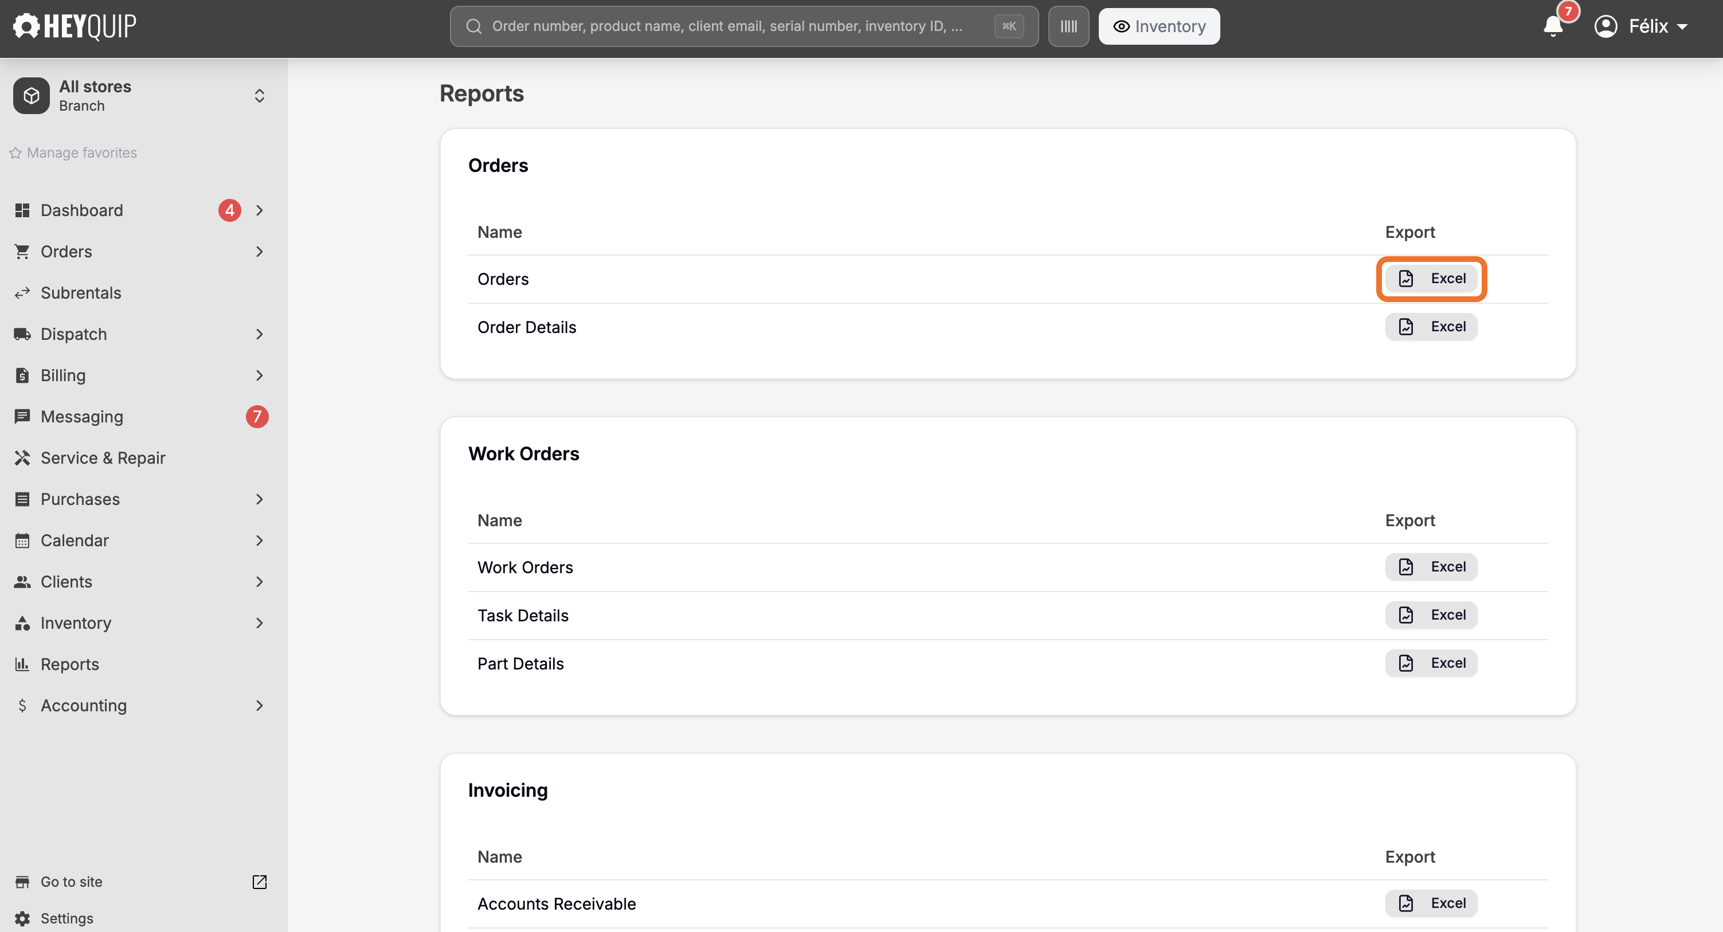This screenshot has width=1723, height=932.
Task: Click the Reports bar chart icon
Action: click(22, 664)
